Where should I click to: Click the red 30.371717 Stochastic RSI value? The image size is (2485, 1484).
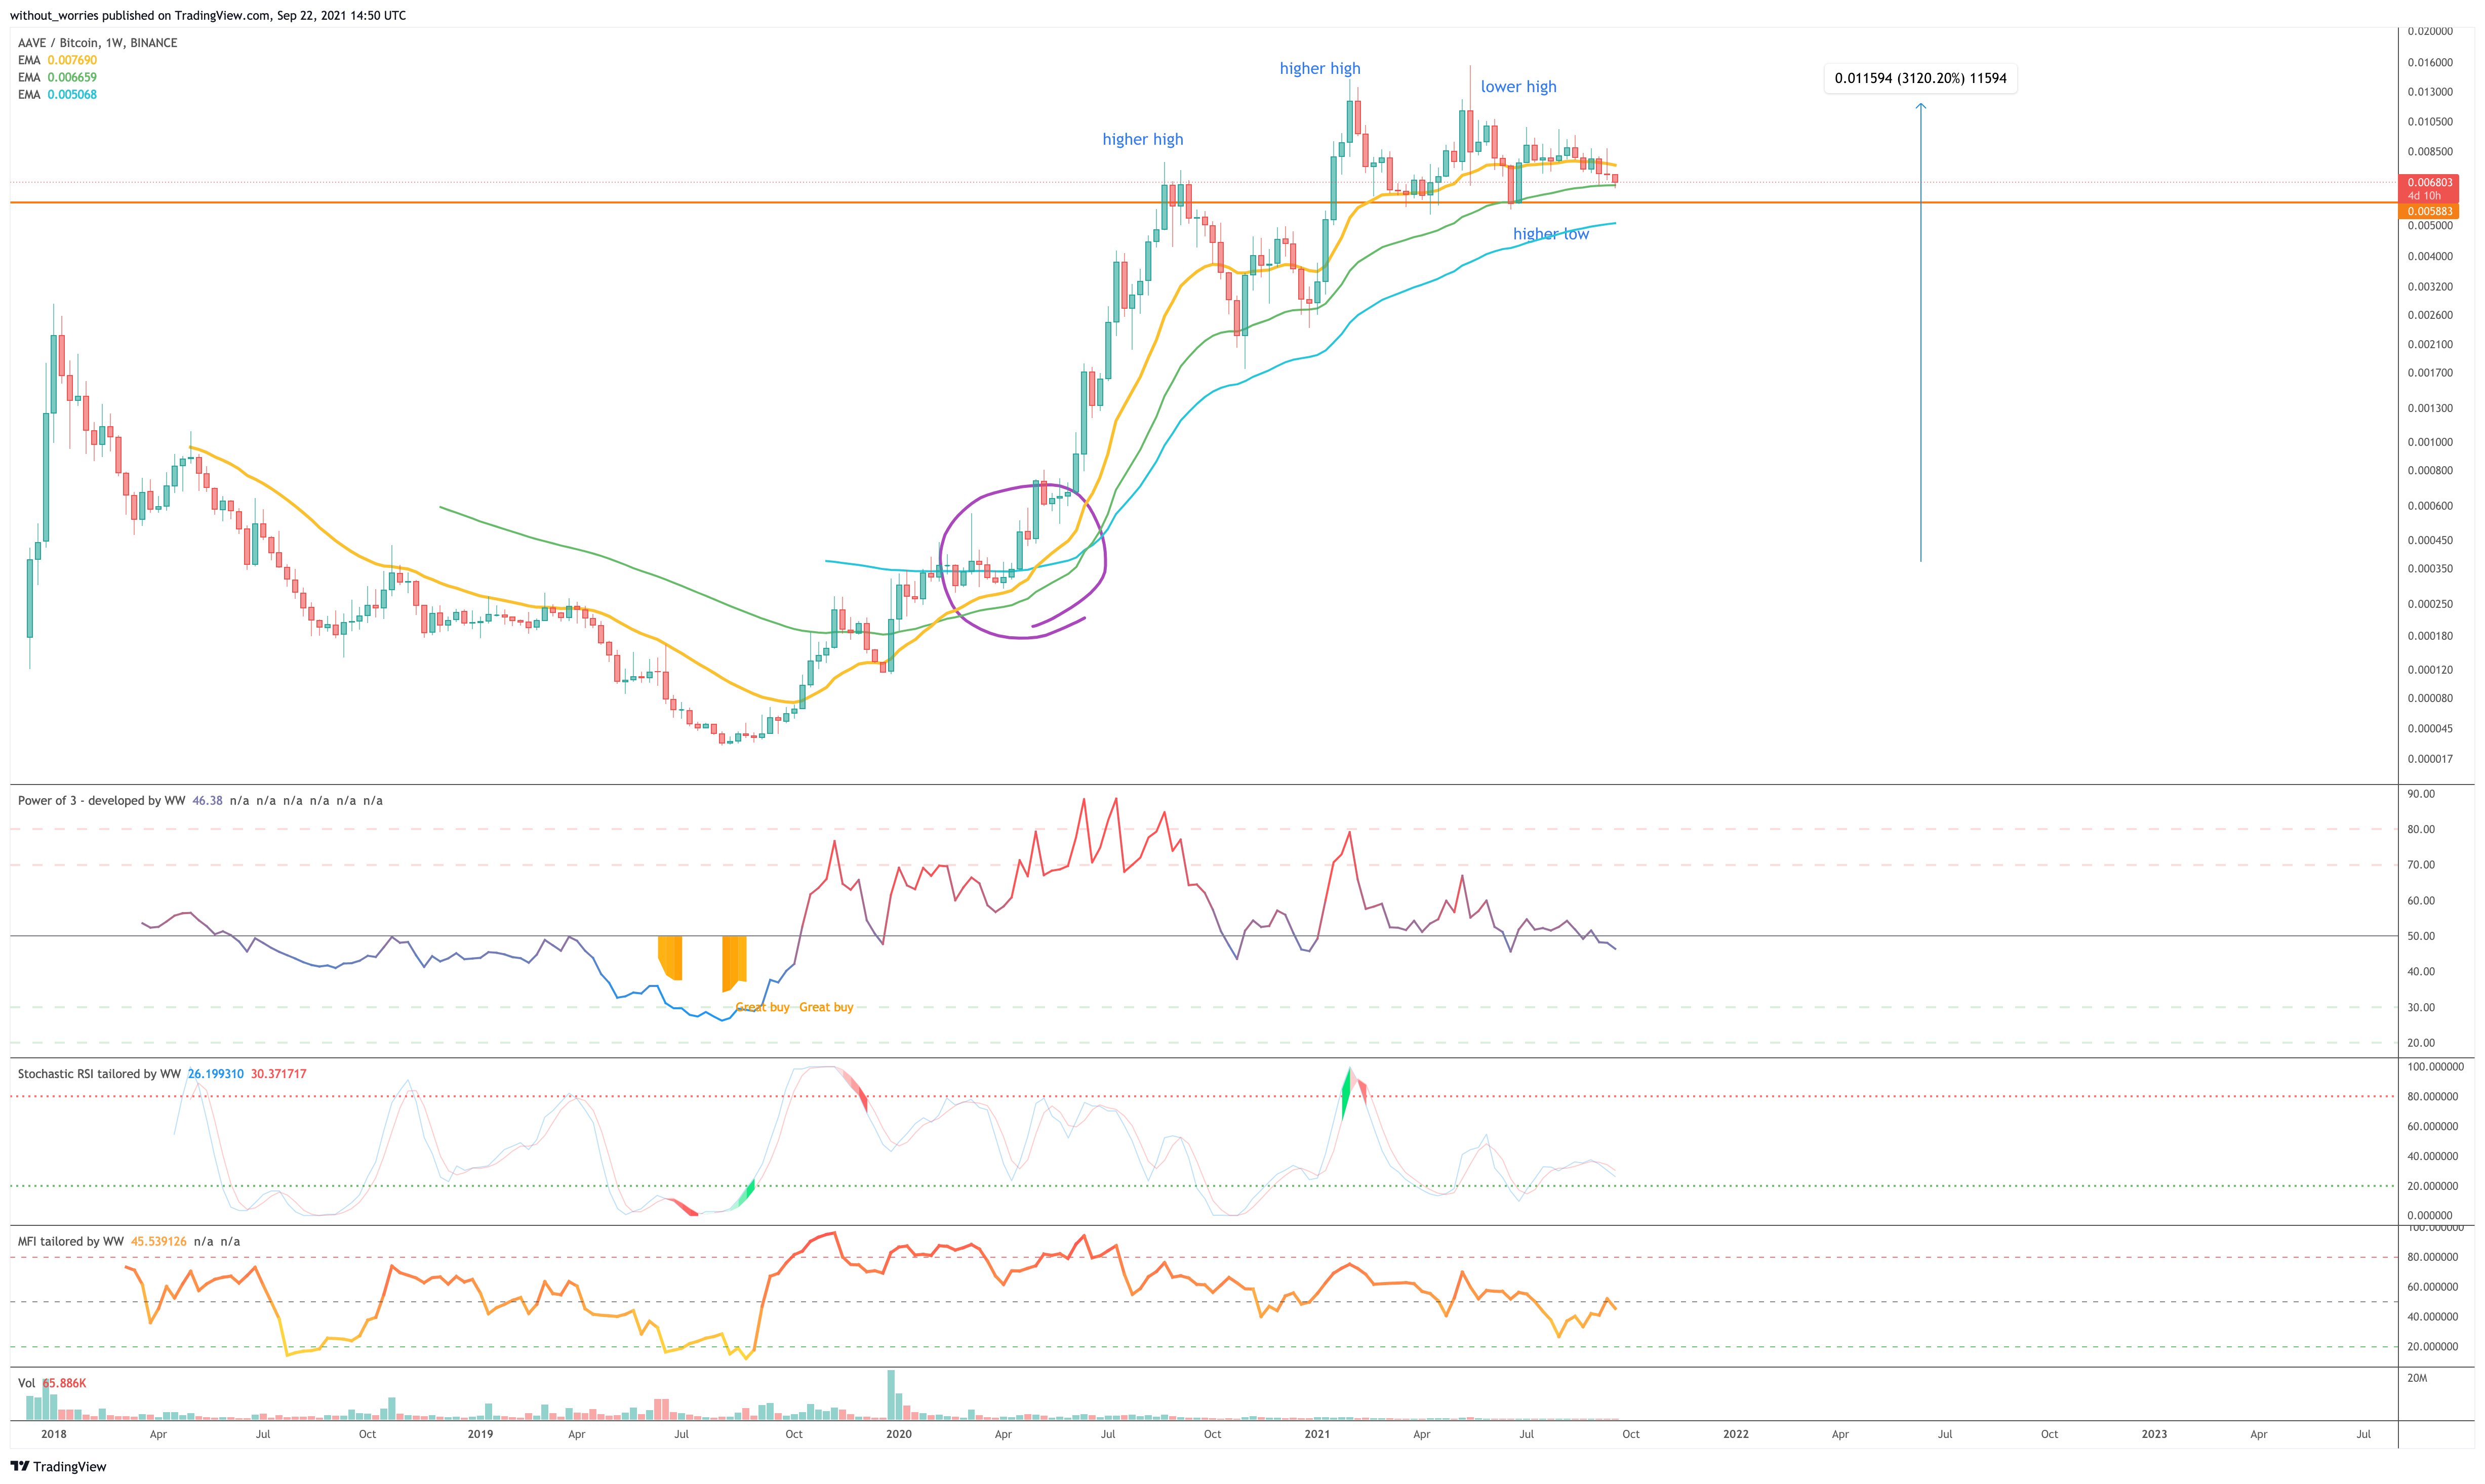(x=278, y=1073)
